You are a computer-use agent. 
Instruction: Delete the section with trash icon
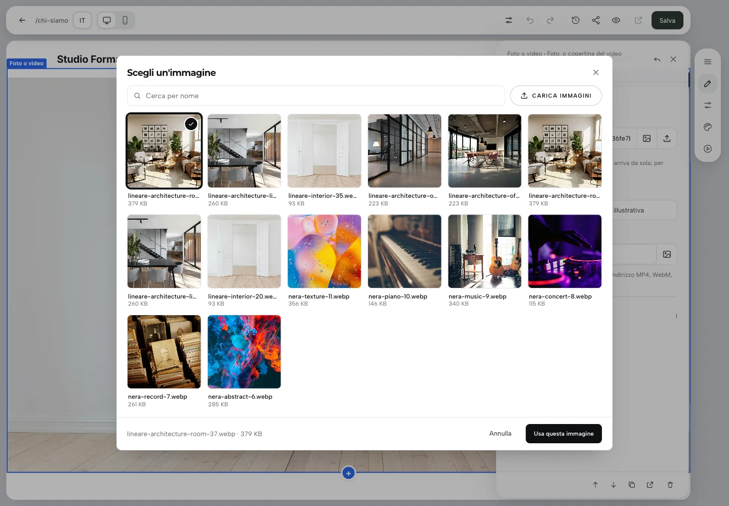[670, 485]
